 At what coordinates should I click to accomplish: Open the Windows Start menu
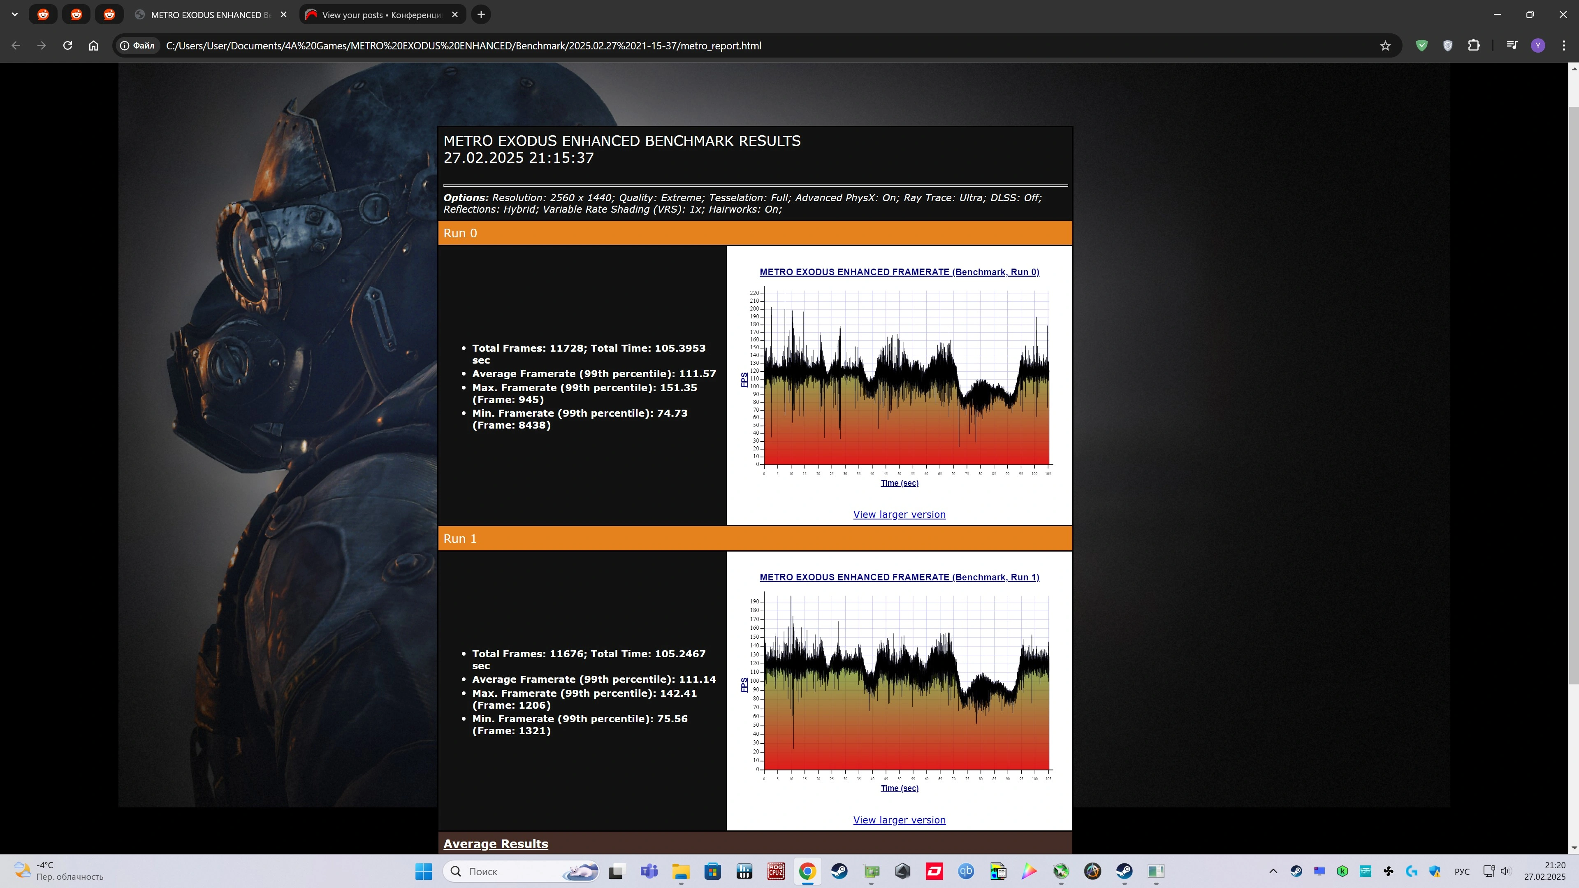(x=423, y=872)
